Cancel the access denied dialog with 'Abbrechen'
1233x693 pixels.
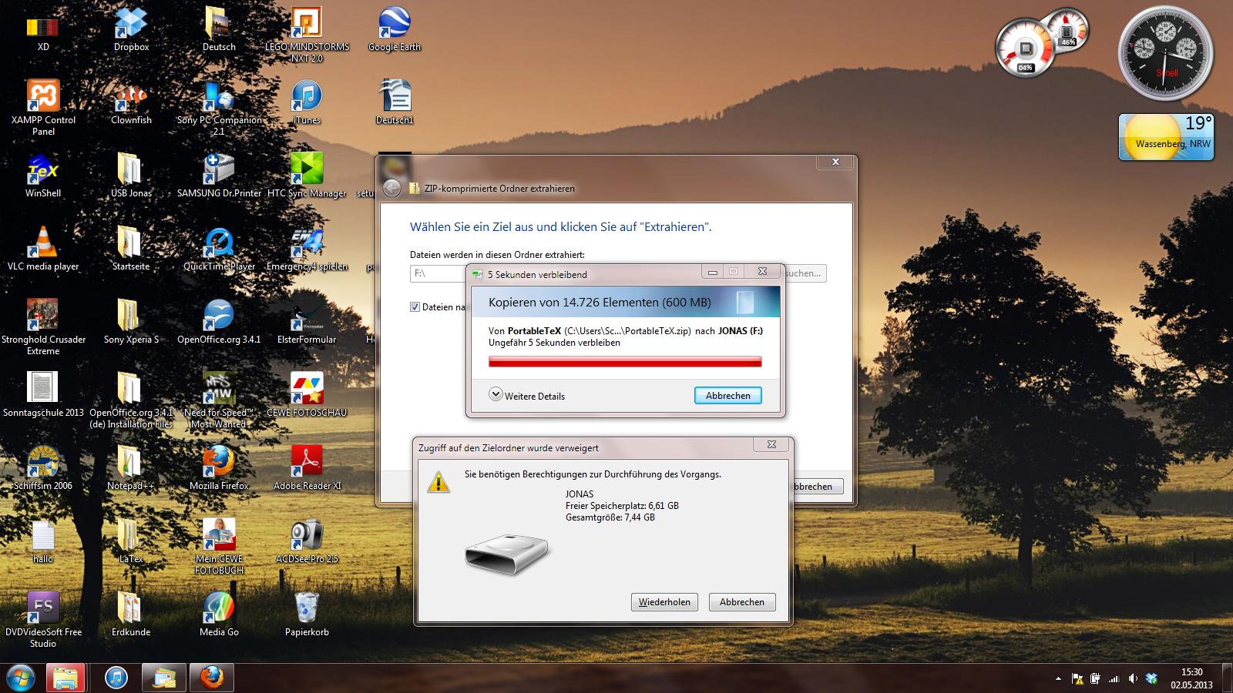pyautogui.click(x=741, y=602)
